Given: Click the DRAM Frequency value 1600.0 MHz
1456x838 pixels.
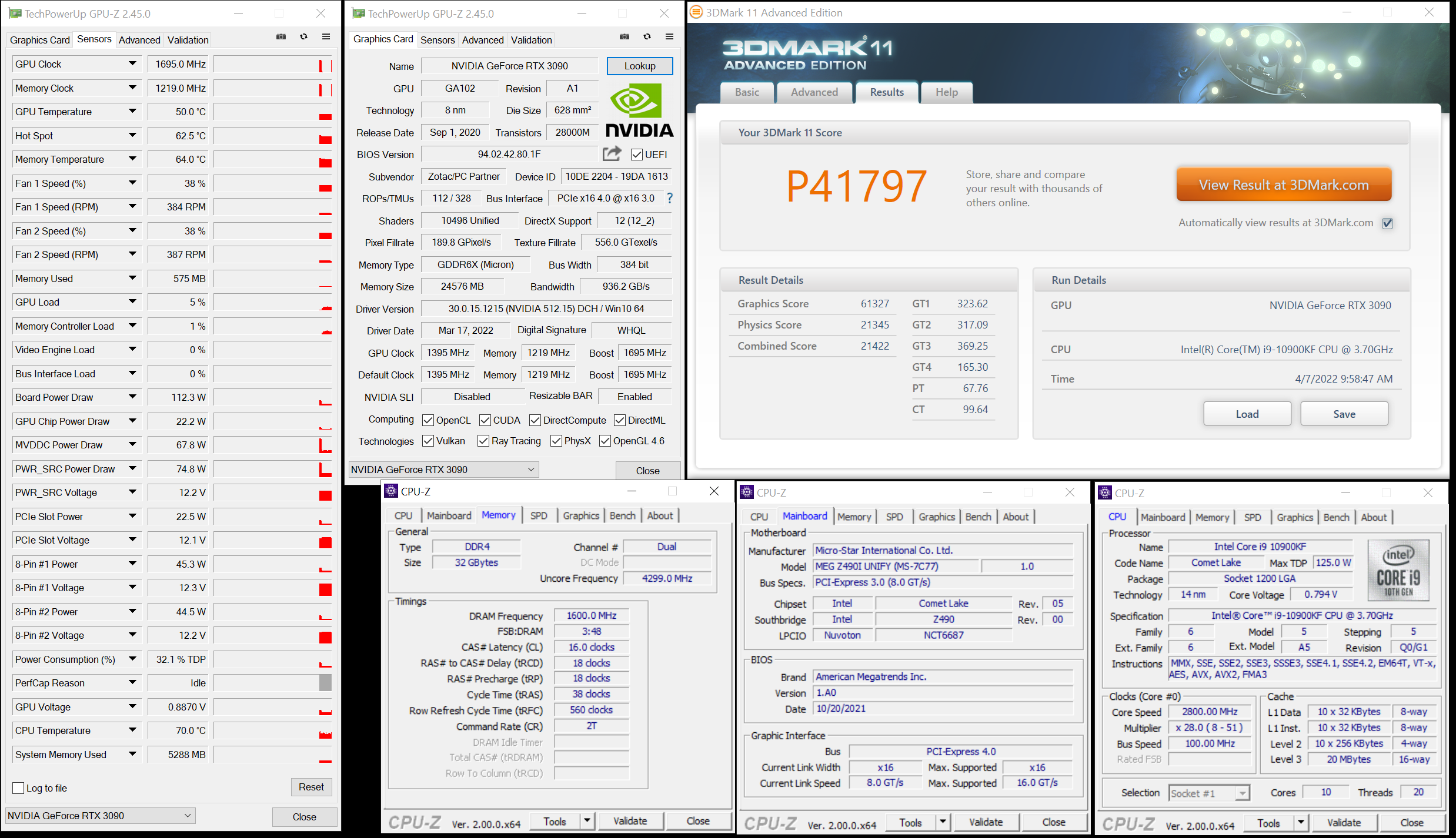Looking at the screenshot, I should pyautogui.click(x=592, y=615).
